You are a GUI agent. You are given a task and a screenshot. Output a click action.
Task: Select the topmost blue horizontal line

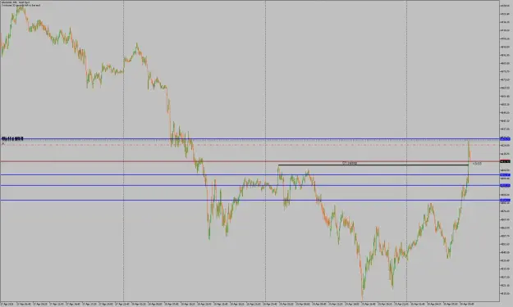click(250, 139)
